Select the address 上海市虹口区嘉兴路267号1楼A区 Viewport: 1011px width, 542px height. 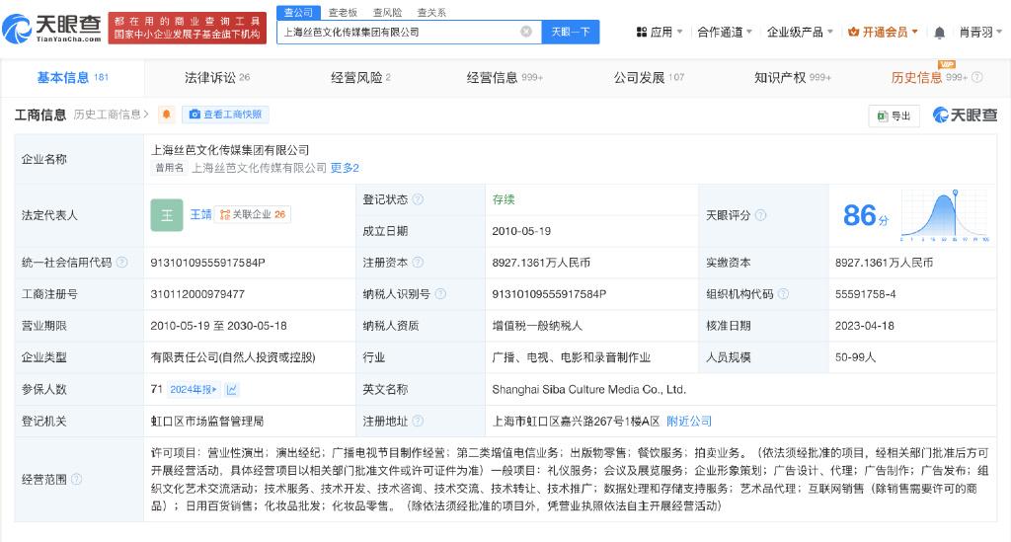click(x=576, y=421)
